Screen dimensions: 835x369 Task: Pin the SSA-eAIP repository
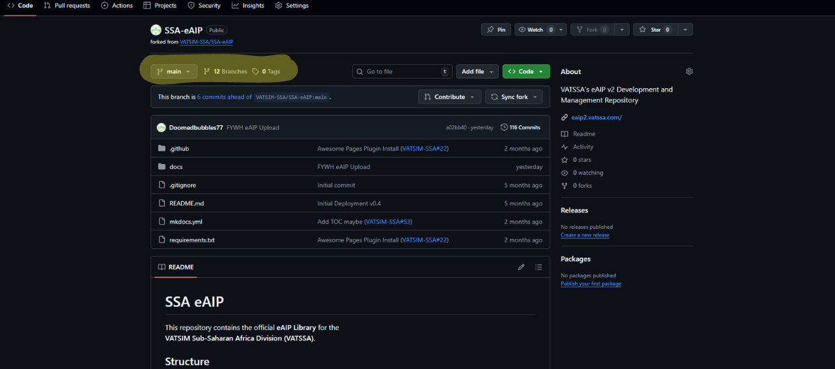click(x=496, y=30)
